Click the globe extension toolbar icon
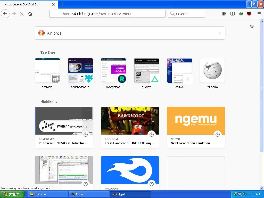This screenshot has width=264, height=198. pyautogui.click(x=241, y=14)
